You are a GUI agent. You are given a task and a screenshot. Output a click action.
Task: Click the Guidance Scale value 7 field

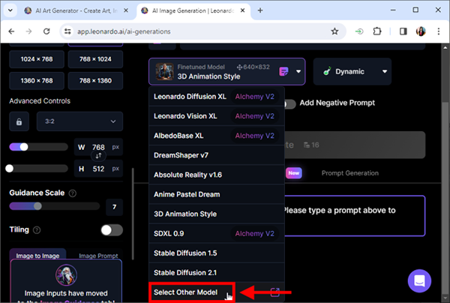114,207
